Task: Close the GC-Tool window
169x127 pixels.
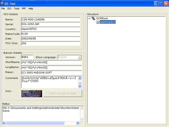Action: point(166,3)
